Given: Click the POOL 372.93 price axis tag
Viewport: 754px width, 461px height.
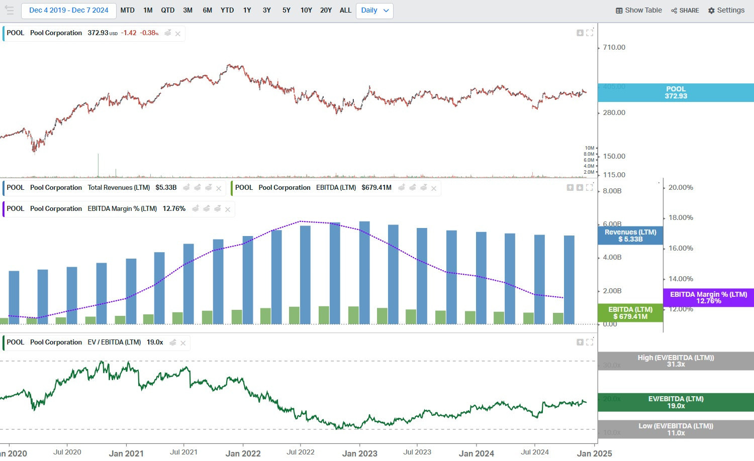Looking at the screenshot, I should click(676, 92).
